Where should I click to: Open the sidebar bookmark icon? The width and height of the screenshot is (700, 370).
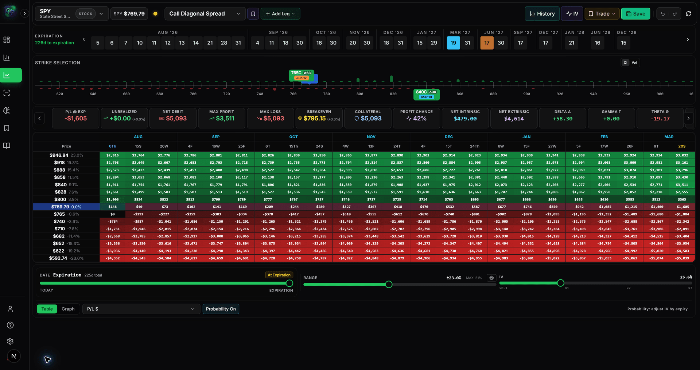(7, 128)
